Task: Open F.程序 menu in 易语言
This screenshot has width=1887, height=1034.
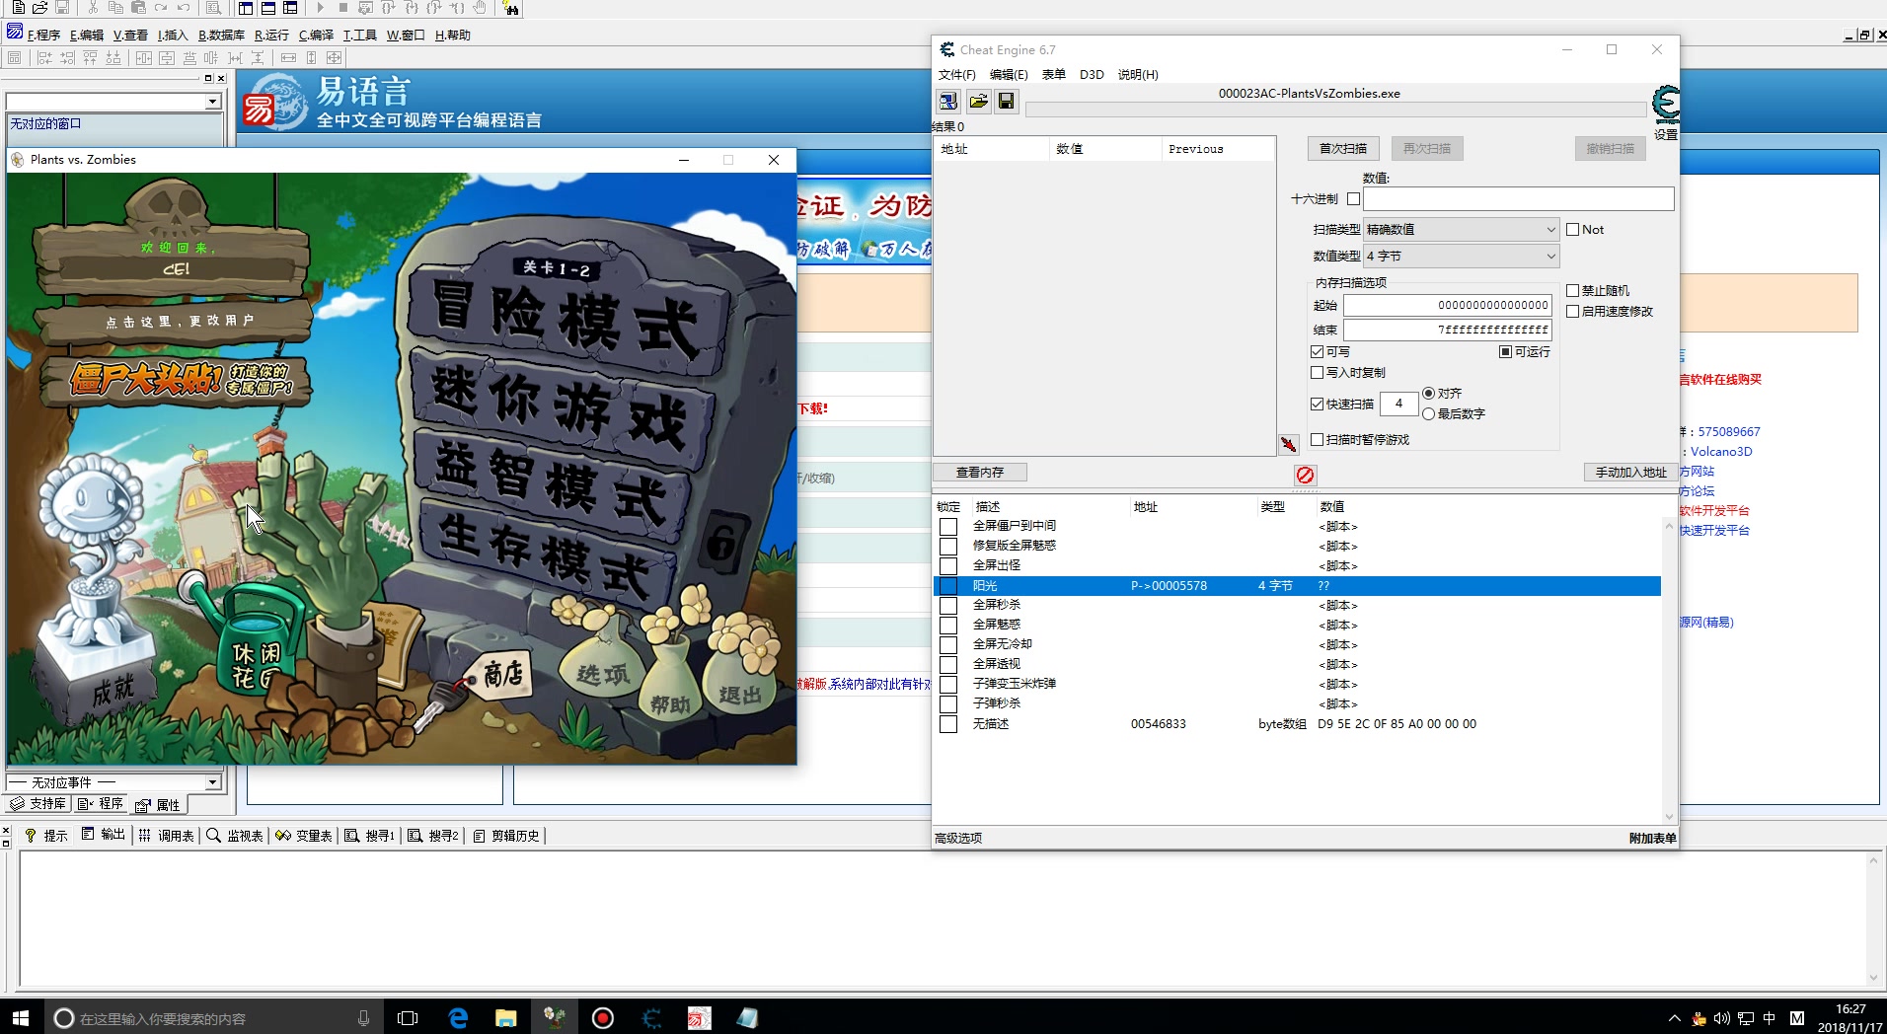Action: pos(43,36)
